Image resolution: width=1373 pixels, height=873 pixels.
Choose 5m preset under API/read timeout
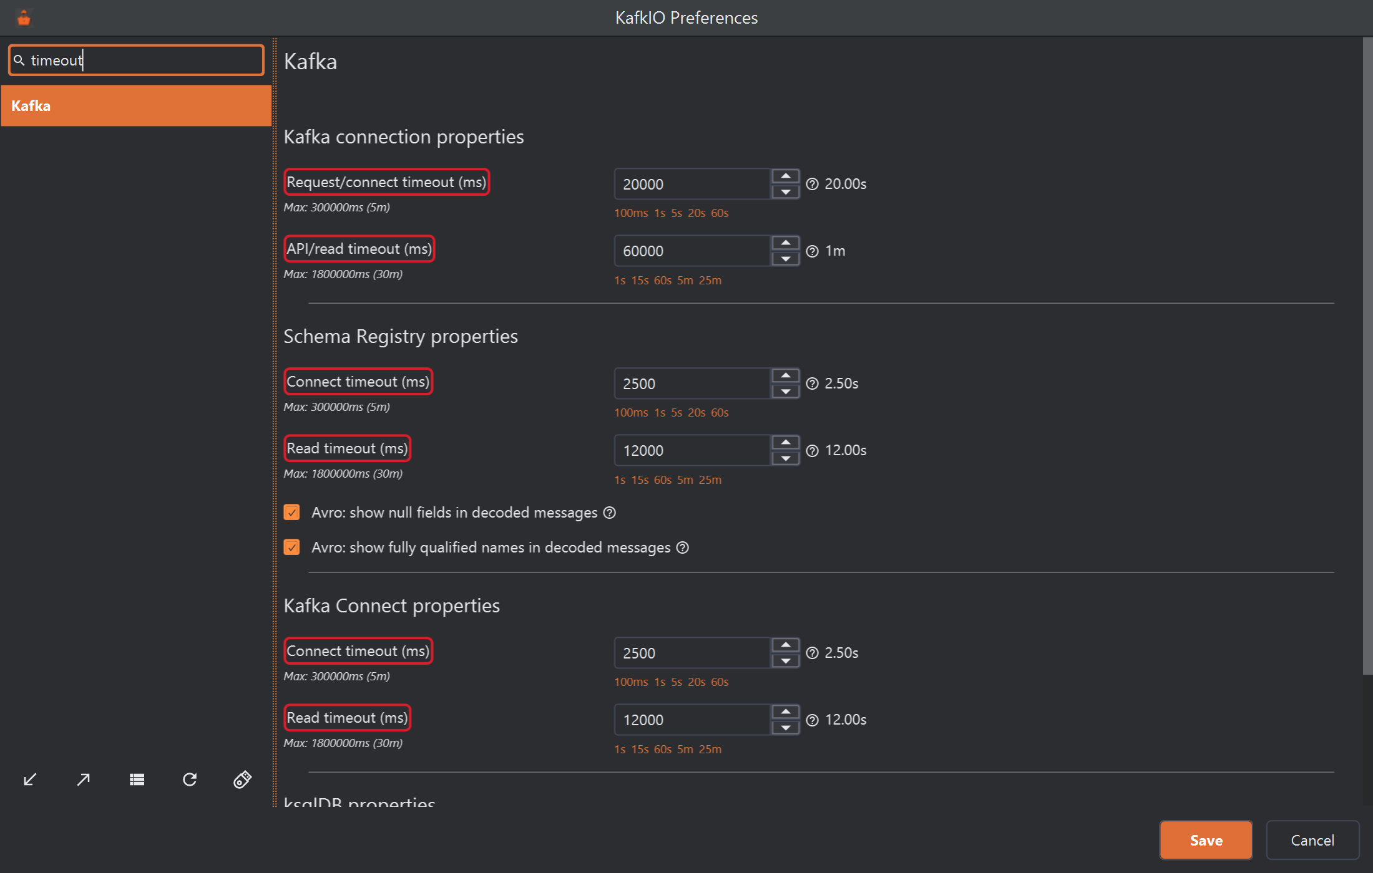(x=685, y=281)
